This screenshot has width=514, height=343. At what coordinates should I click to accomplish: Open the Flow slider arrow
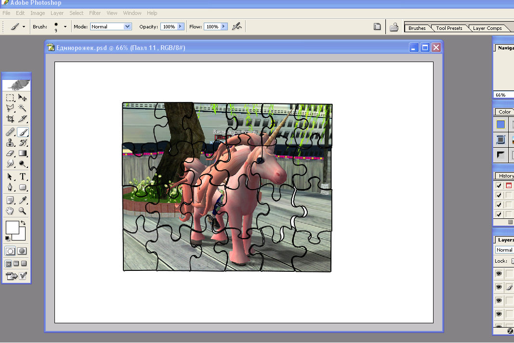coord(224,26)
